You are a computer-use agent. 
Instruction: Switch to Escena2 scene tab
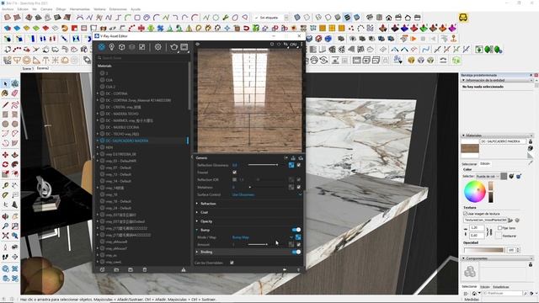point(43,68)
